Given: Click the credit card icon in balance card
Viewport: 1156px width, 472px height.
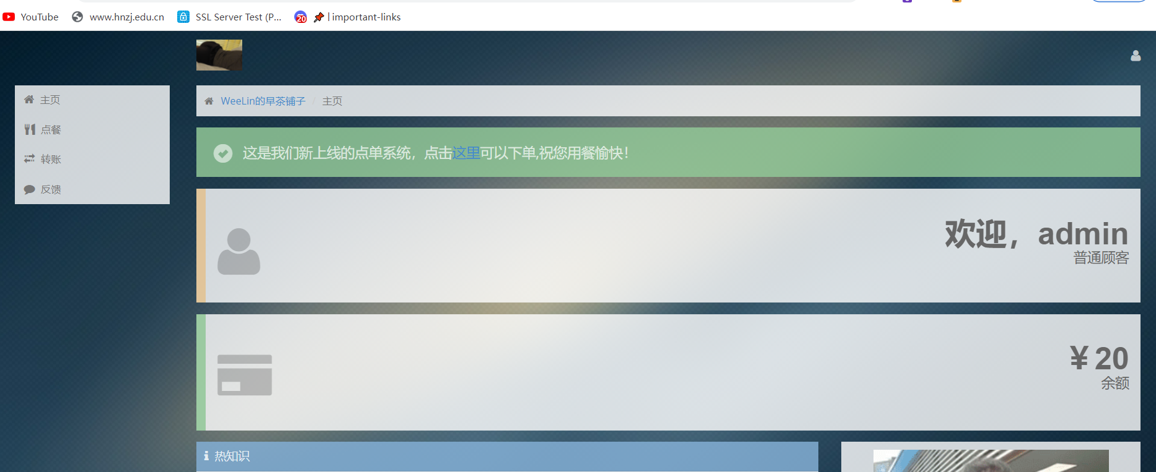Looking at the screenshot, I should 245,375.
